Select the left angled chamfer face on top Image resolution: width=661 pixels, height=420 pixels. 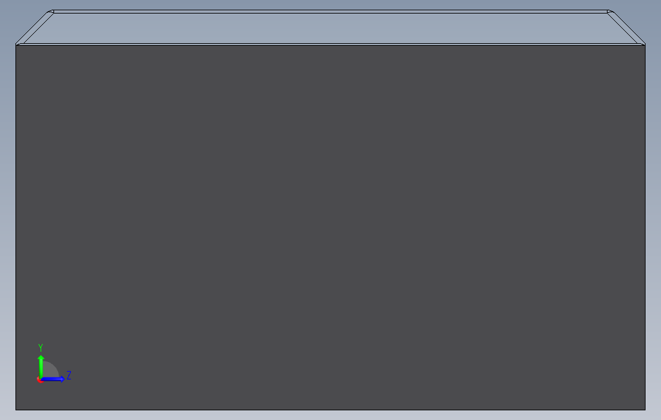[35, 28]
